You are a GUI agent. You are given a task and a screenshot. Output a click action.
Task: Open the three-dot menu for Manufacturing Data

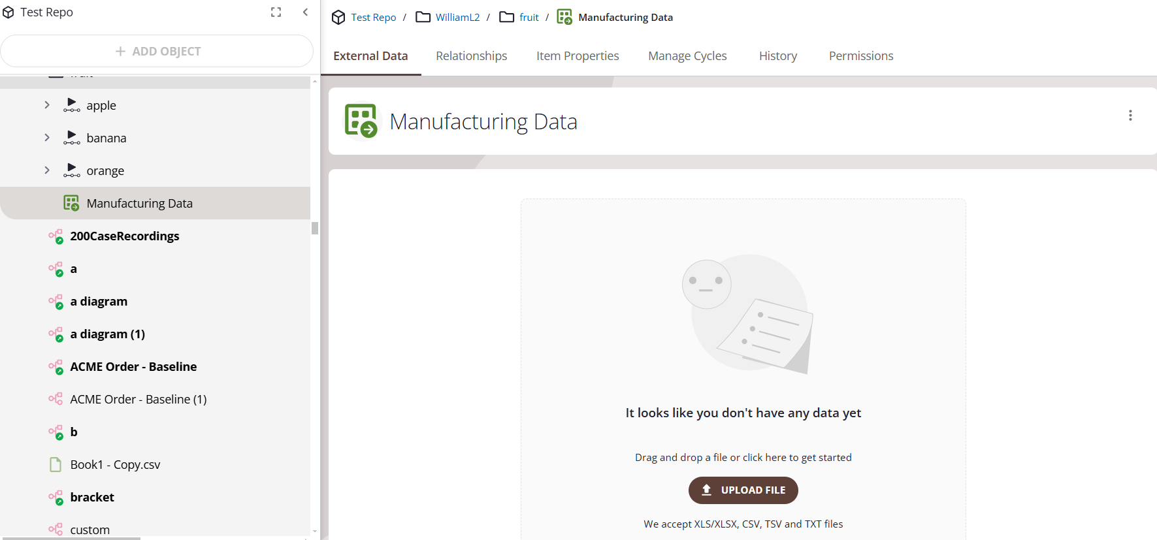click(x=1130, y=116)
